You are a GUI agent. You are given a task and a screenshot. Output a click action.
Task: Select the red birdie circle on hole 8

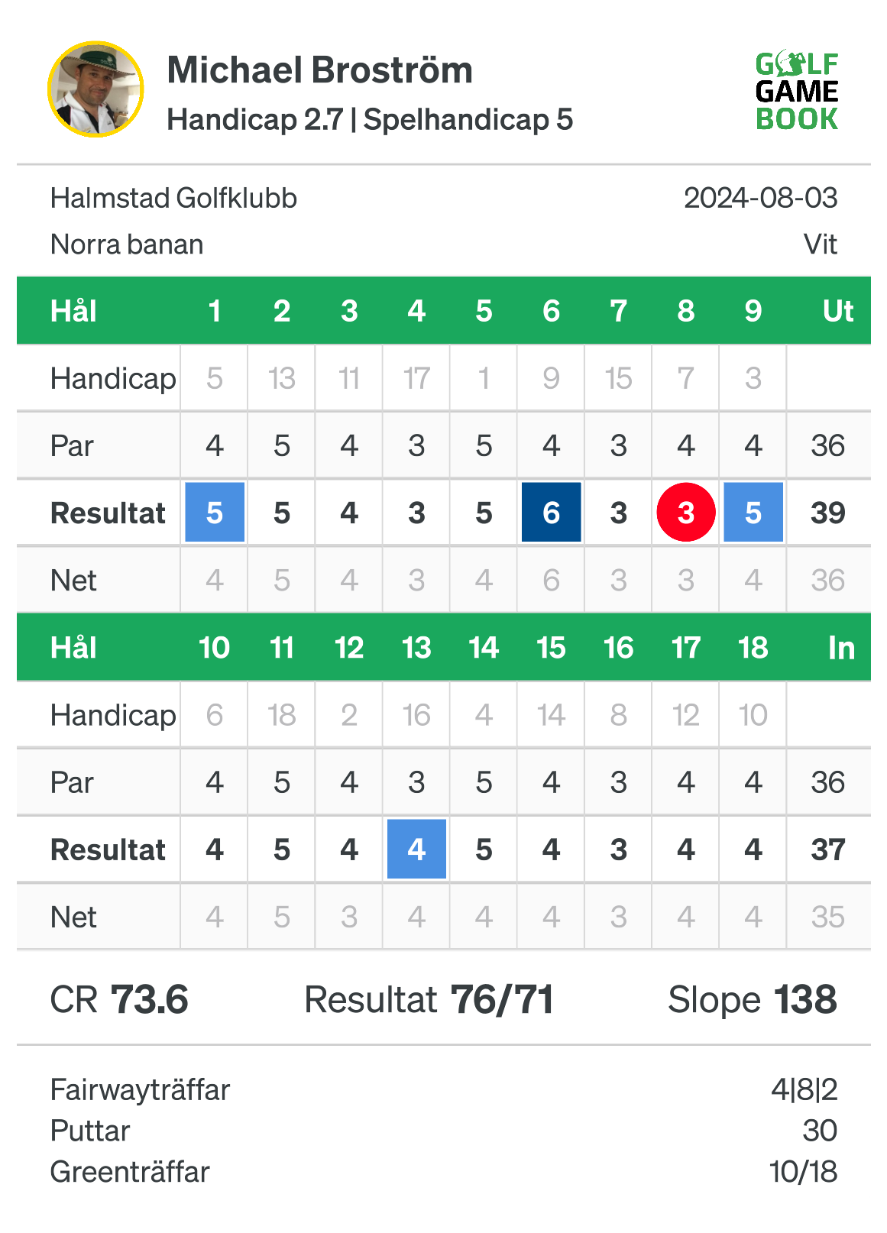click(x=686, y=513)
